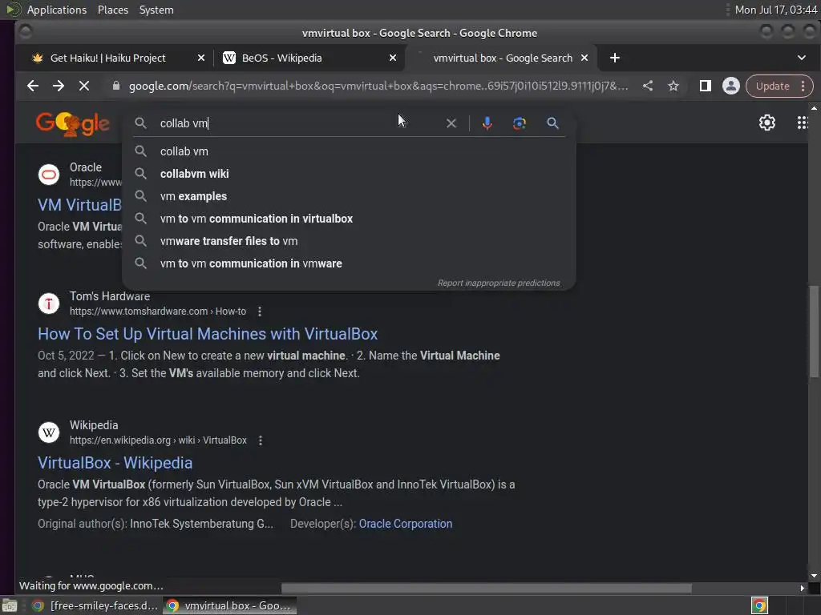821x615 pixels.
Task: Click horizontal scrollbar right arrow
Action: pos(802,589)
